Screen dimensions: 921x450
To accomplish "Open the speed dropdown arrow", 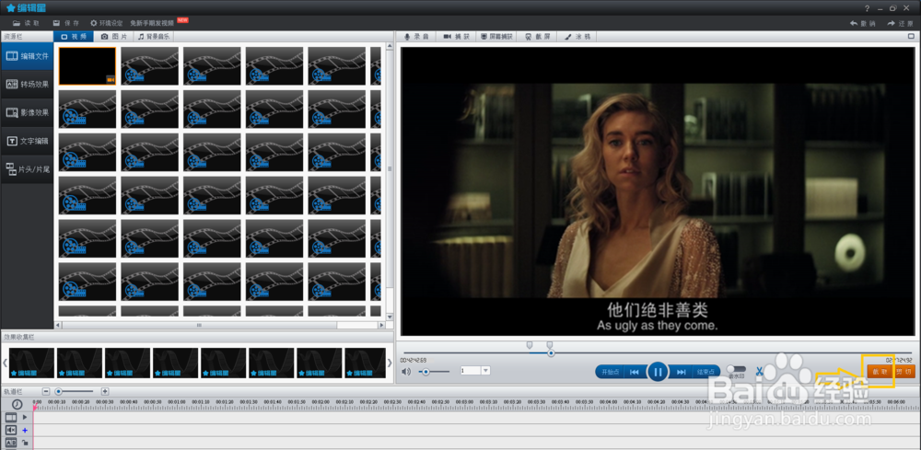I will click(485, 371).
